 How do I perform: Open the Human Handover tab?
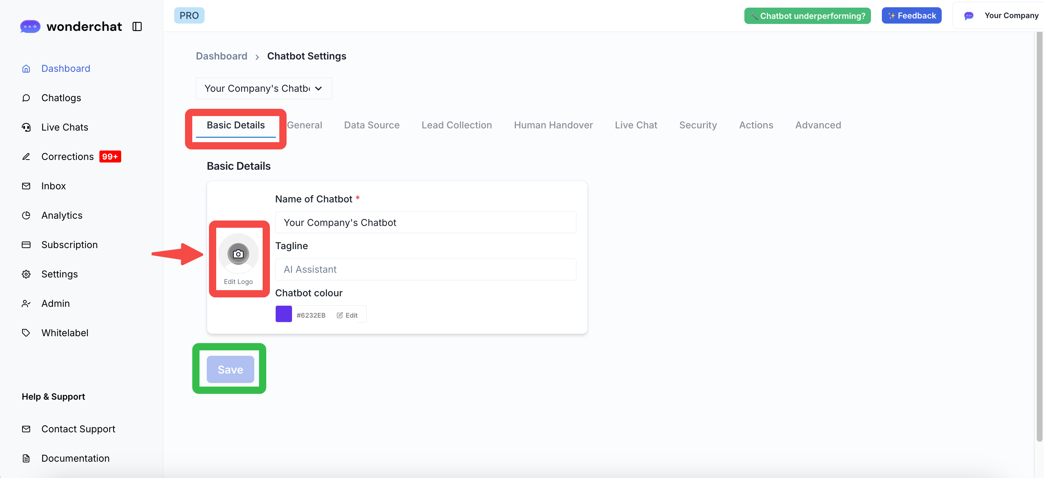click(553, 125)
